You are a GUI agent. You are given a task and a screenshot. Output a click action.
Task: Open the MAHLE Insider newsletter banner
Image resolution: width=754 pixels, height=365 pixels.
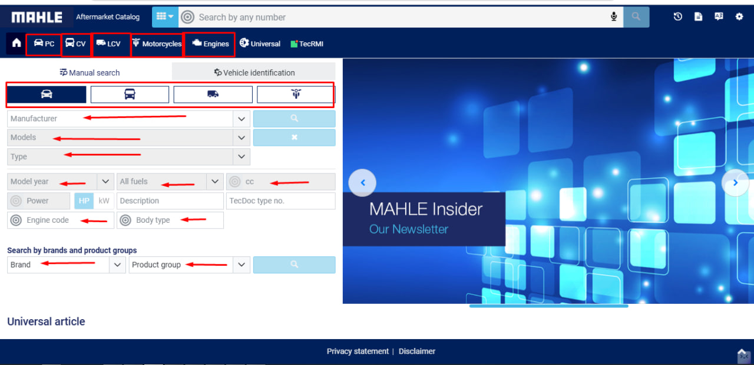pyautogui.click(x=424, y=219)
